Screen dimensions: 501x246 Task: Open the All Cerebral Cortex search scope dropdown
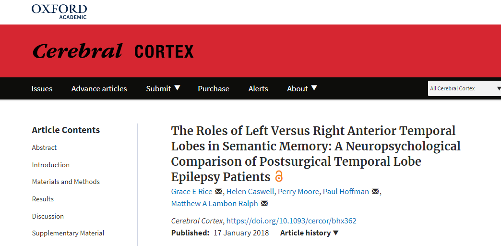[x=465, y=88]
